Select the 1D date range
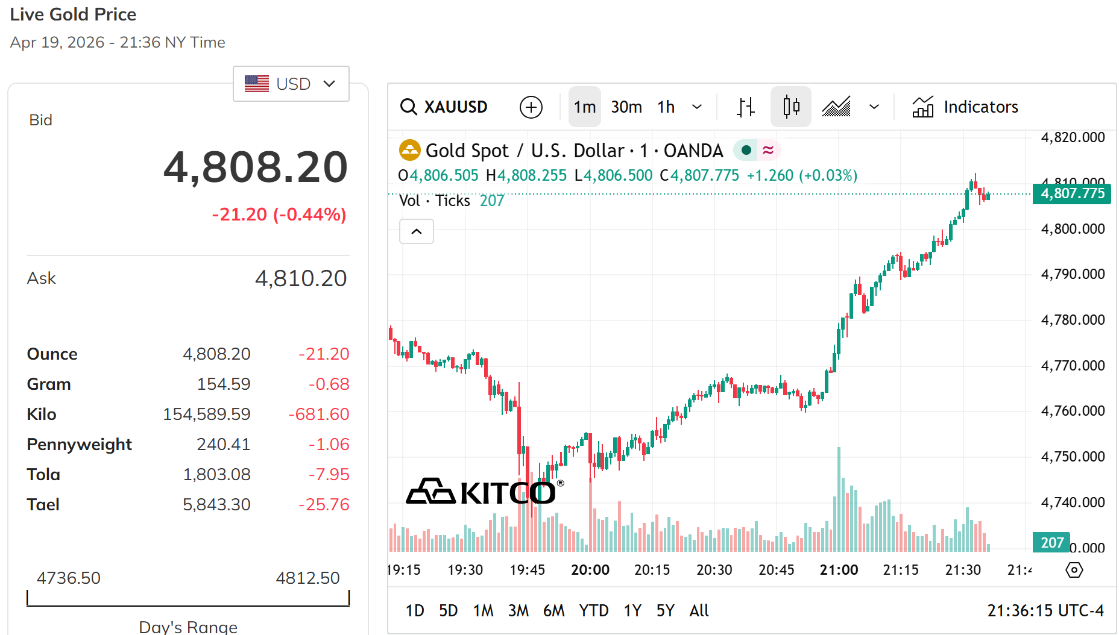 [x=414, y=611]
